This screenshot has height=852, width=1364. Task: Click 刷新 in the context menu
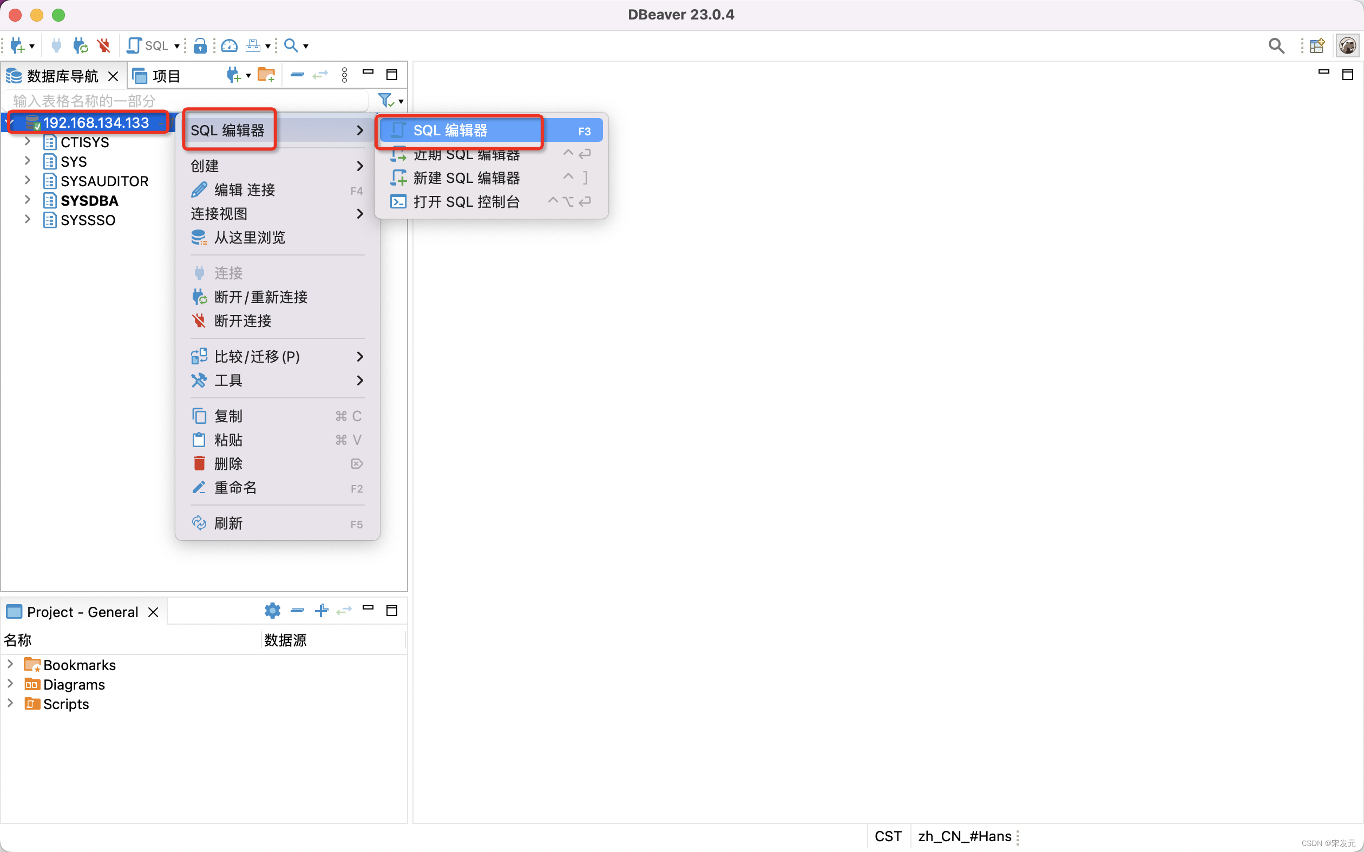click(x=228, y=523)
